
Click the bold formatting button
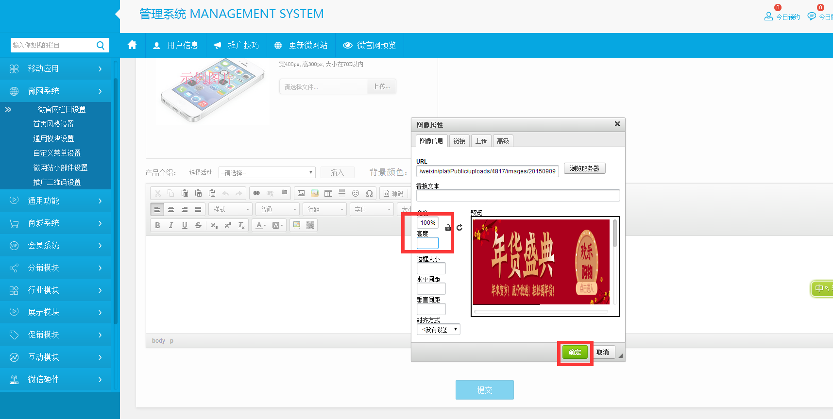157,225
